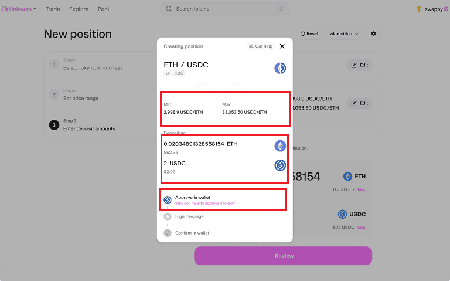Click the USDC token badge in deposit panel
This screenshot has width=450, height=281.
[x=352, y=214]
